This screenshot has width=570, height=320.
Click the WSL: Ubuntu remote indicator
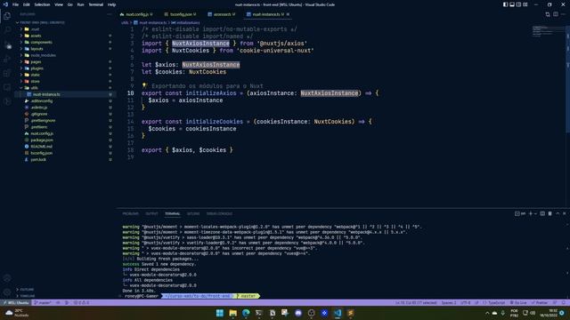click(16, 302)
